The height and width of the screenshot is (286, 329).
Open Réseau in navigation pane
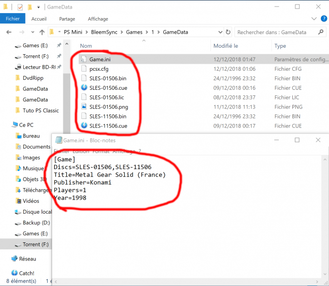27,259
